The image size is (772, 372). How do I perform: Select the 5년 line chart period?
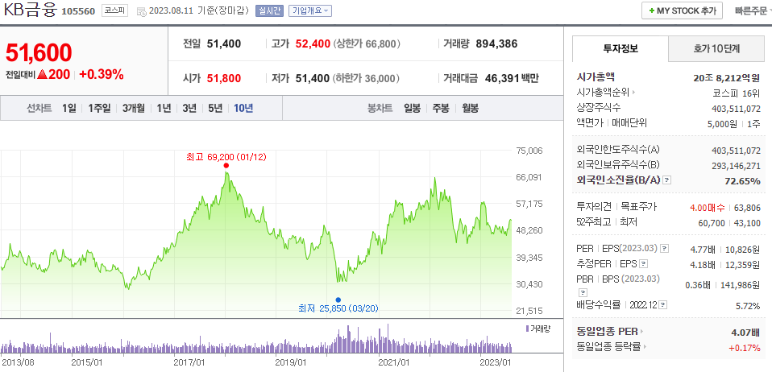pyautogui.click(x=215, y=108)
